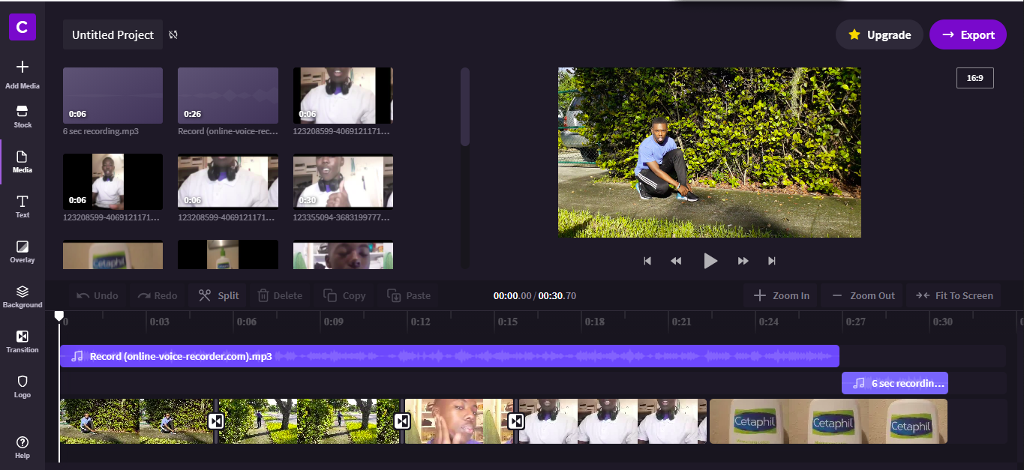Select the 6 sec recording audio clip on timeline
The image size is (1024, 470).
[x=894, y=383]
